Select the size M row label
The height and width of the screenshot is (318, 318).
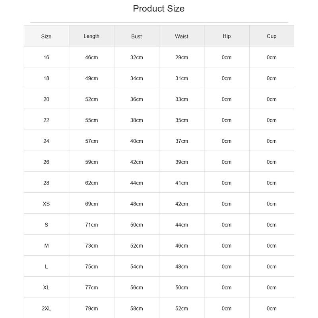[x=47, y=246]
